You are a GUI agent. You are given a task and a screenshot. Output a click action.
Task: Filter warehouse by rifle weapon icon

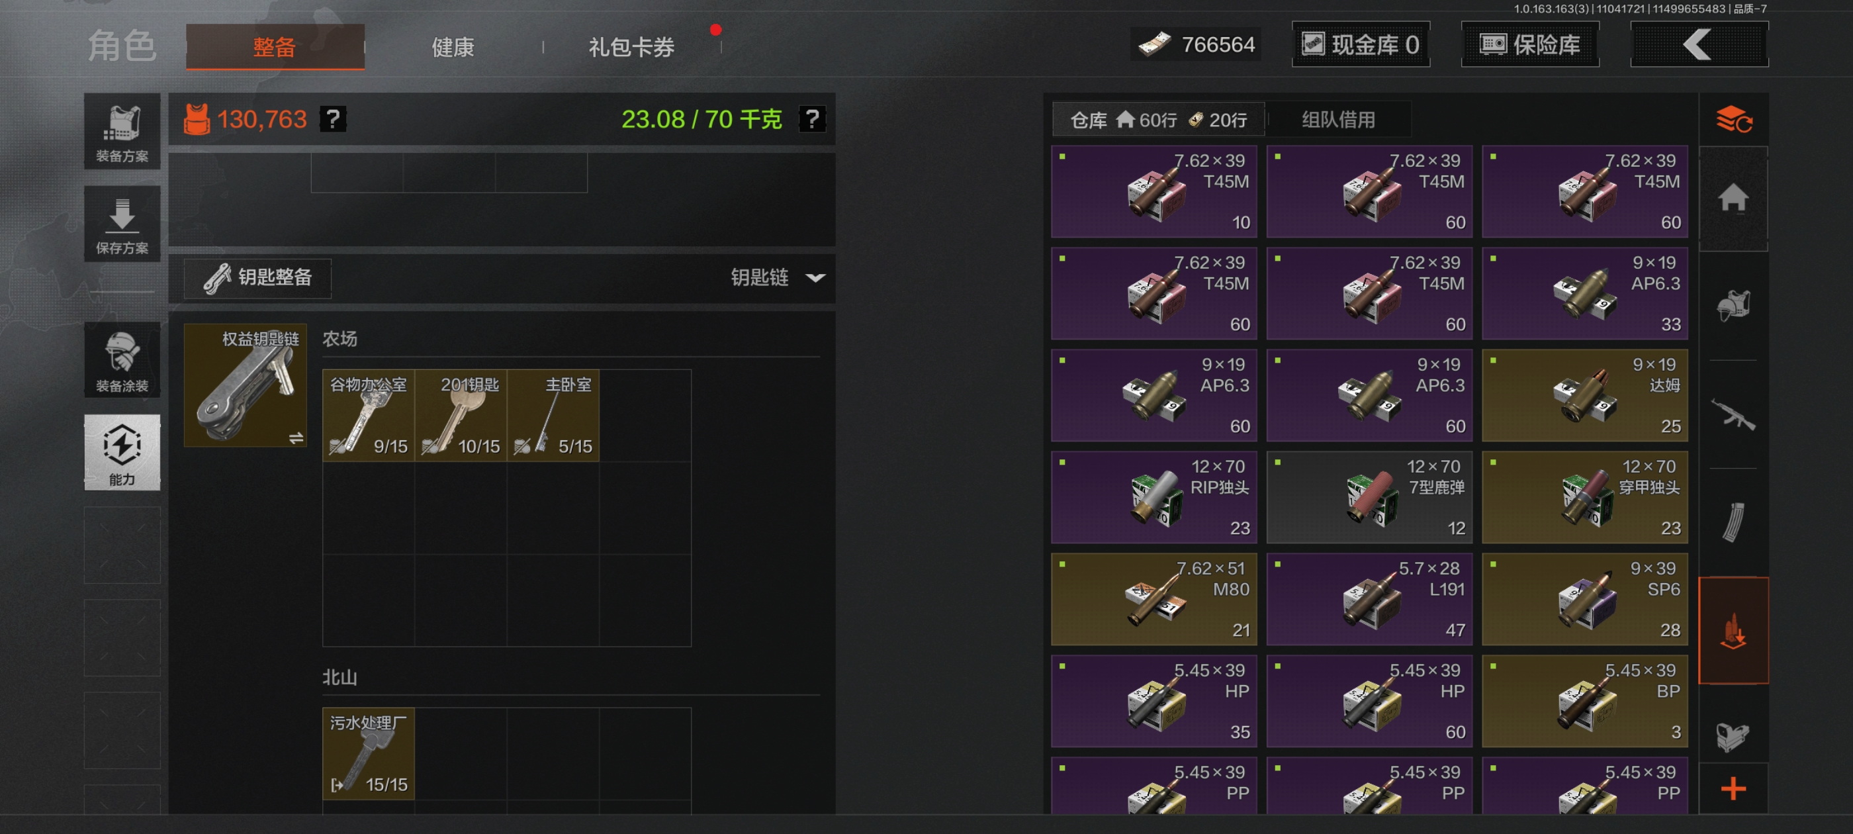tap(1733, 414)
